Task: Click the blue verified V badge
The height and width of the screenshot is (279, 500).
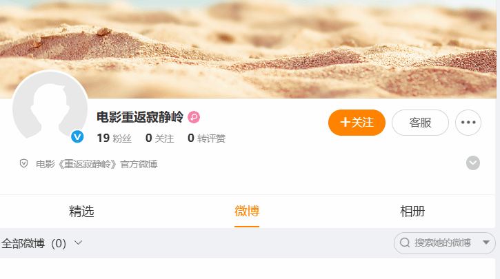Action: click(77, 137)
